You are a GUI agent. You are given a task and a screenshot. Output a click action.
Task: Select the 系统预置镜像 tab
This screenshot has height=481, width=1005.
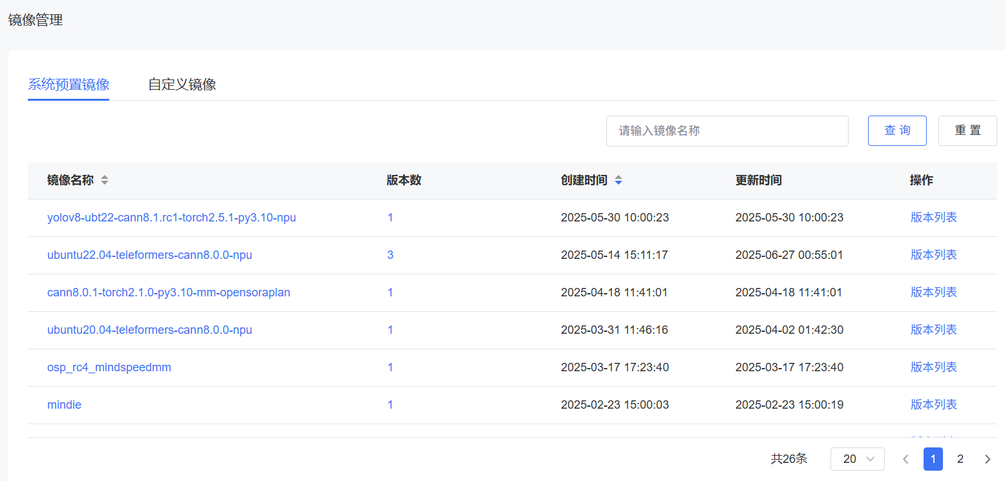point(69,85)
